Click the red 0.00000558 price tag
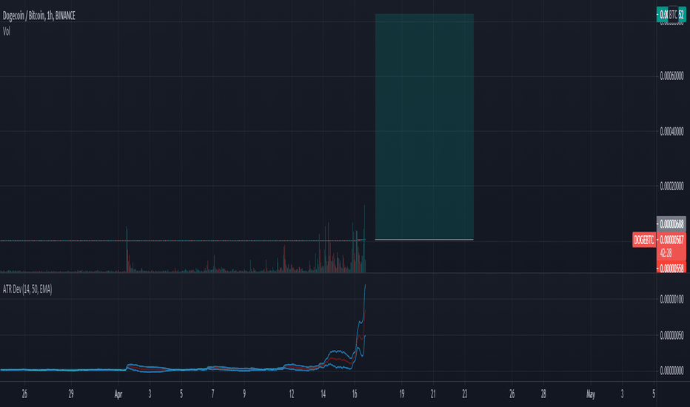Image resolution: width=690 pixels, height=407 pixels. point(671,268)
